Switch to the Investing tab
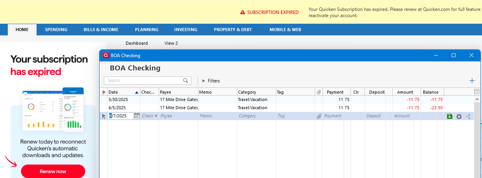482x178 pixels. (186, 30)
